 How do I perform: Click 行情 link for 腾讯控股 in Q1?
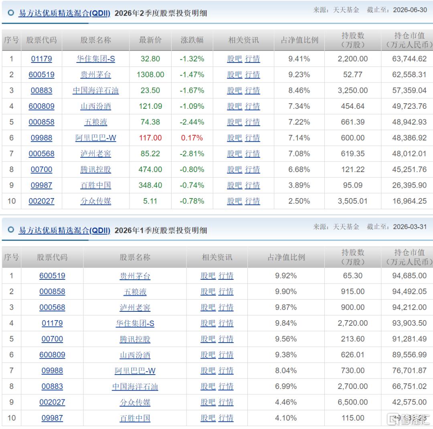click(226, 339)
